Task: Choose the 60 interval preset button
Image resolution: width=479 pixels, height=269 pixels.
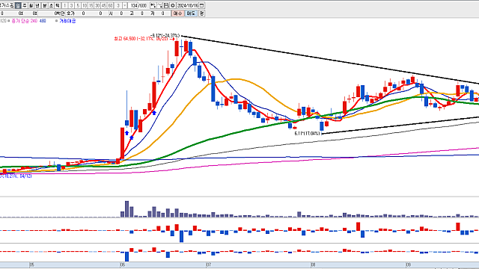Action: coord(110,5)
